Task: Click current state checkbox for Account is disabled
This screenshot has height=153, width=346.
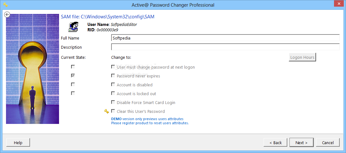Action: click(x=73, y=84)
